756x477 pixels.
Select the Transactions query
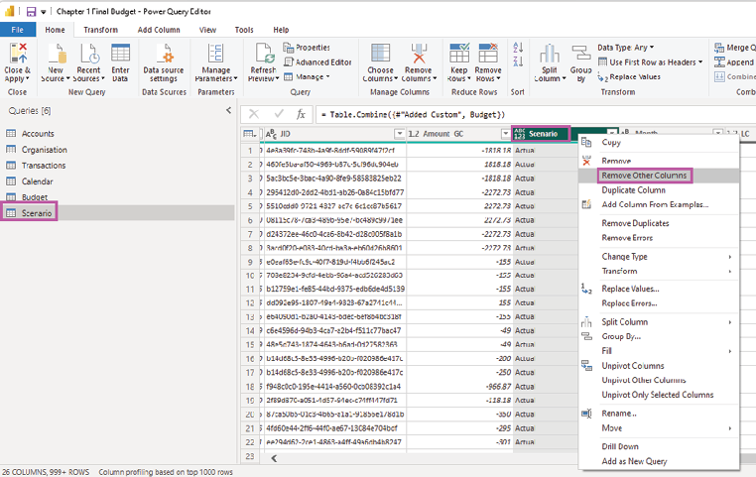point(44,166)
